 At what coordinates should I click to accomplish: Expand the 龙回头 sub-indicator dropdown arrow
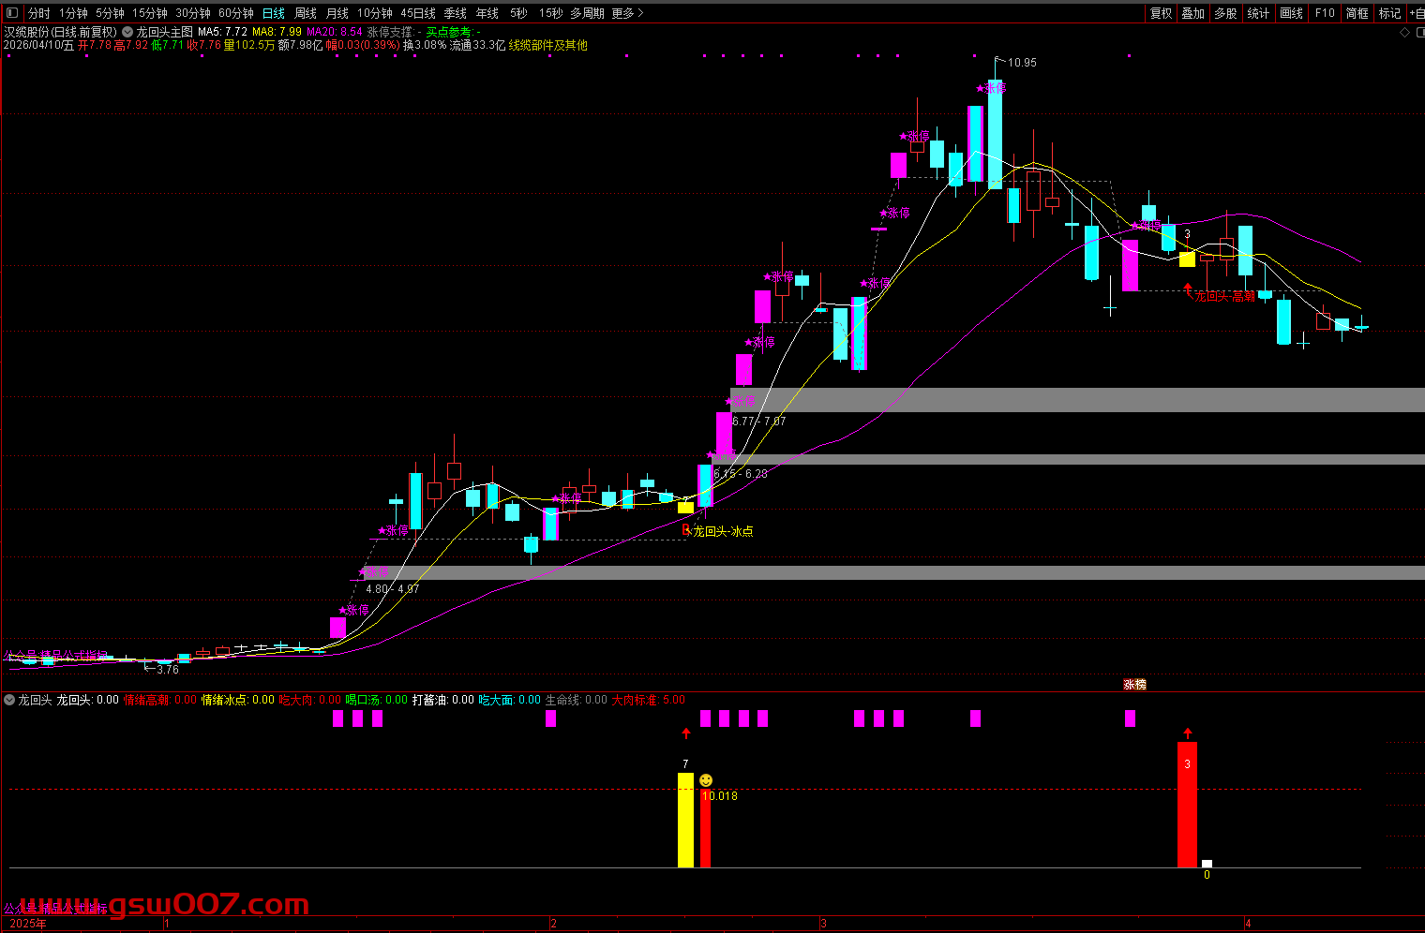(9, 700)
